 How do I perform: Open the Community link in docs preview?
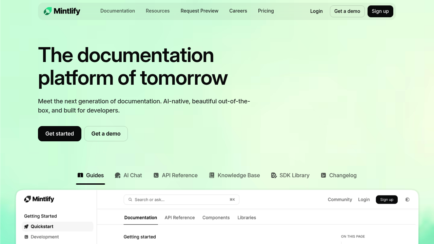340,200
